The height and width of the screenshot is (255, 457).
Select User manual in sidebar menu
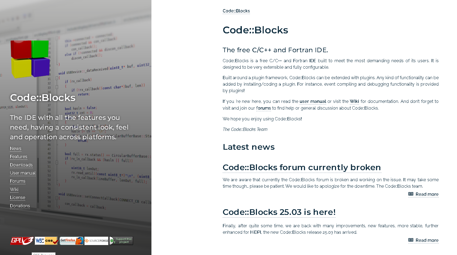(23, 173)
